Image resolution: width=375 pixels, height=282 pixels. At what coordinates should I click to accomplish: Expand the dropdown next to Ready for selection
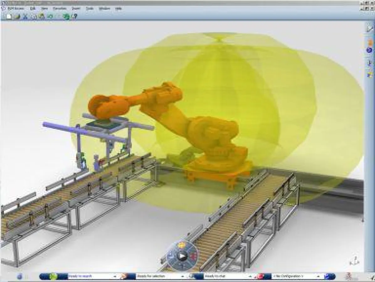[x=182, y=277]
